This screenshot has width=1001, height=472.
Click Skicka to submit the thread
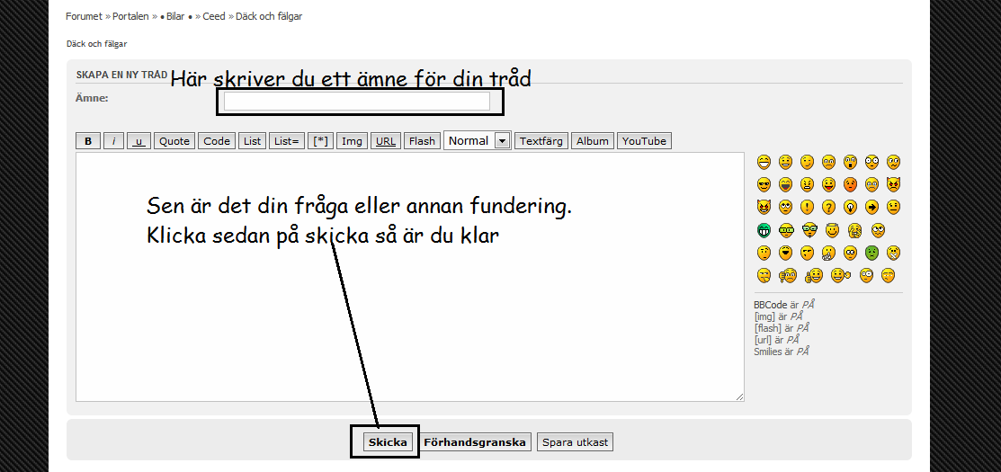388,442
